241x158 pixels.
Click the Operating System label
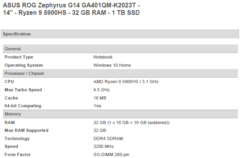point(23,65)
